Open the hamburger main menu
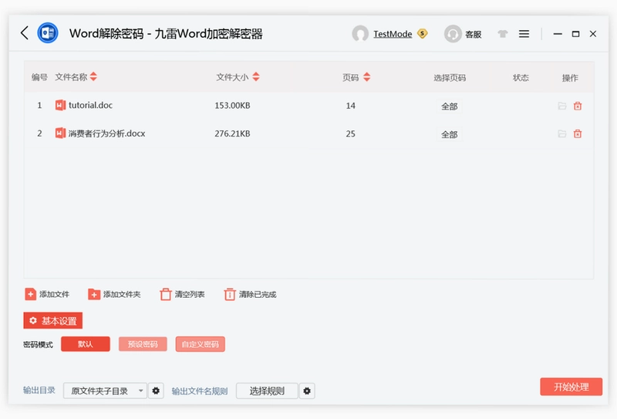 point(524,34)
